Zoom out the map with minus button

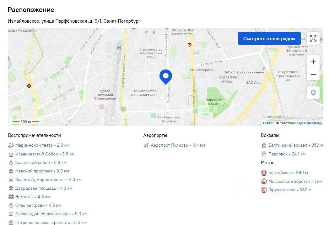click(x=313, y=74)
